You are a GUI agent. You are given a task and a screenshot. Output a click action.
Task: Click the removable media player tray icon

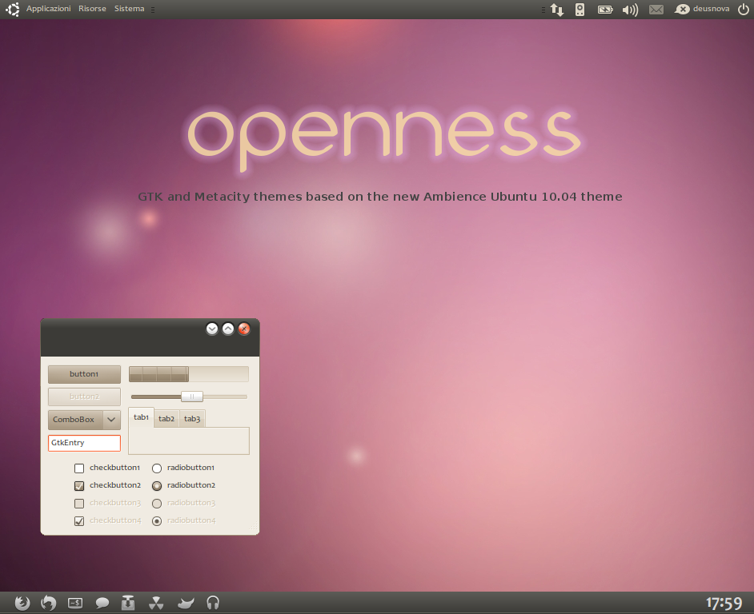(x=580, y=9)
